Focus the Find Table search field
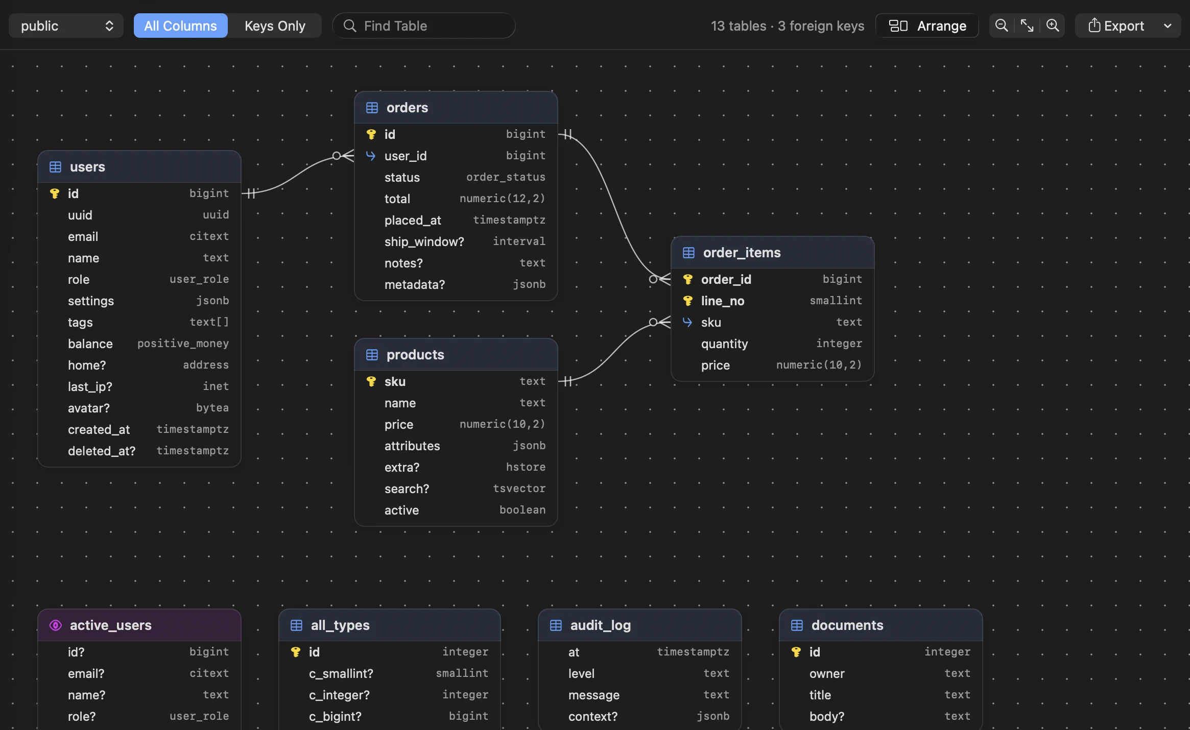This screenshot has height=730, width=1190. tap(424, 26)
